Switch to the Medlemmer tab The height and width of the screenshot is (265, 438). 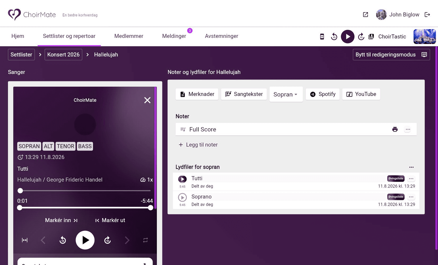pyautogui.click(x=129, y=36)
